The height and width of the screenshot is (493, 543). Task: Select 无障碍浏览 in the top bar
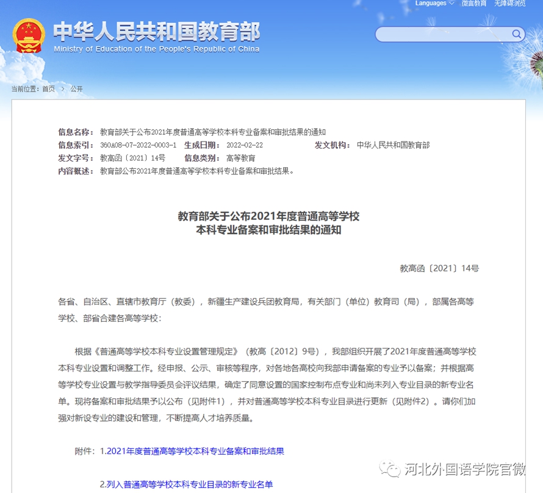coord(509,4)
